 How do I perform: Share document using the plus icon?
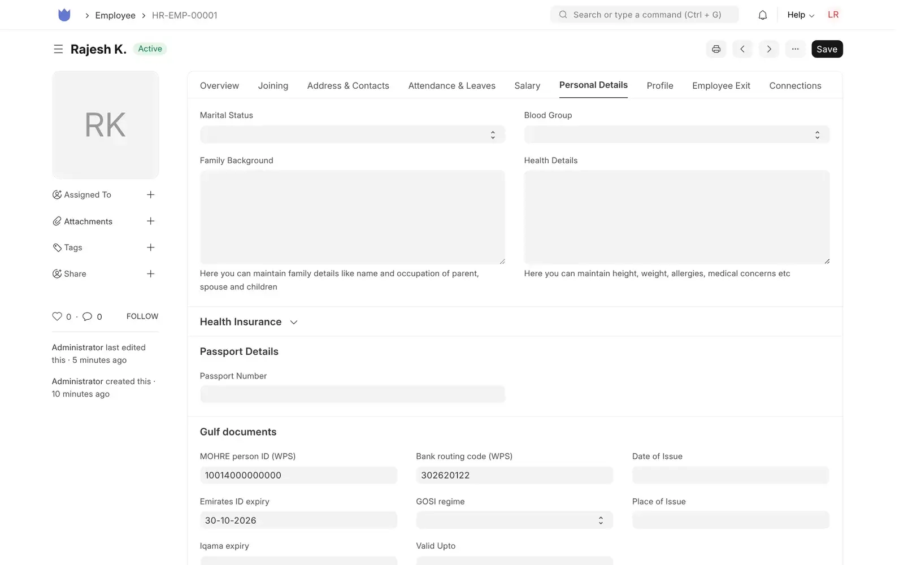(150, 274)
